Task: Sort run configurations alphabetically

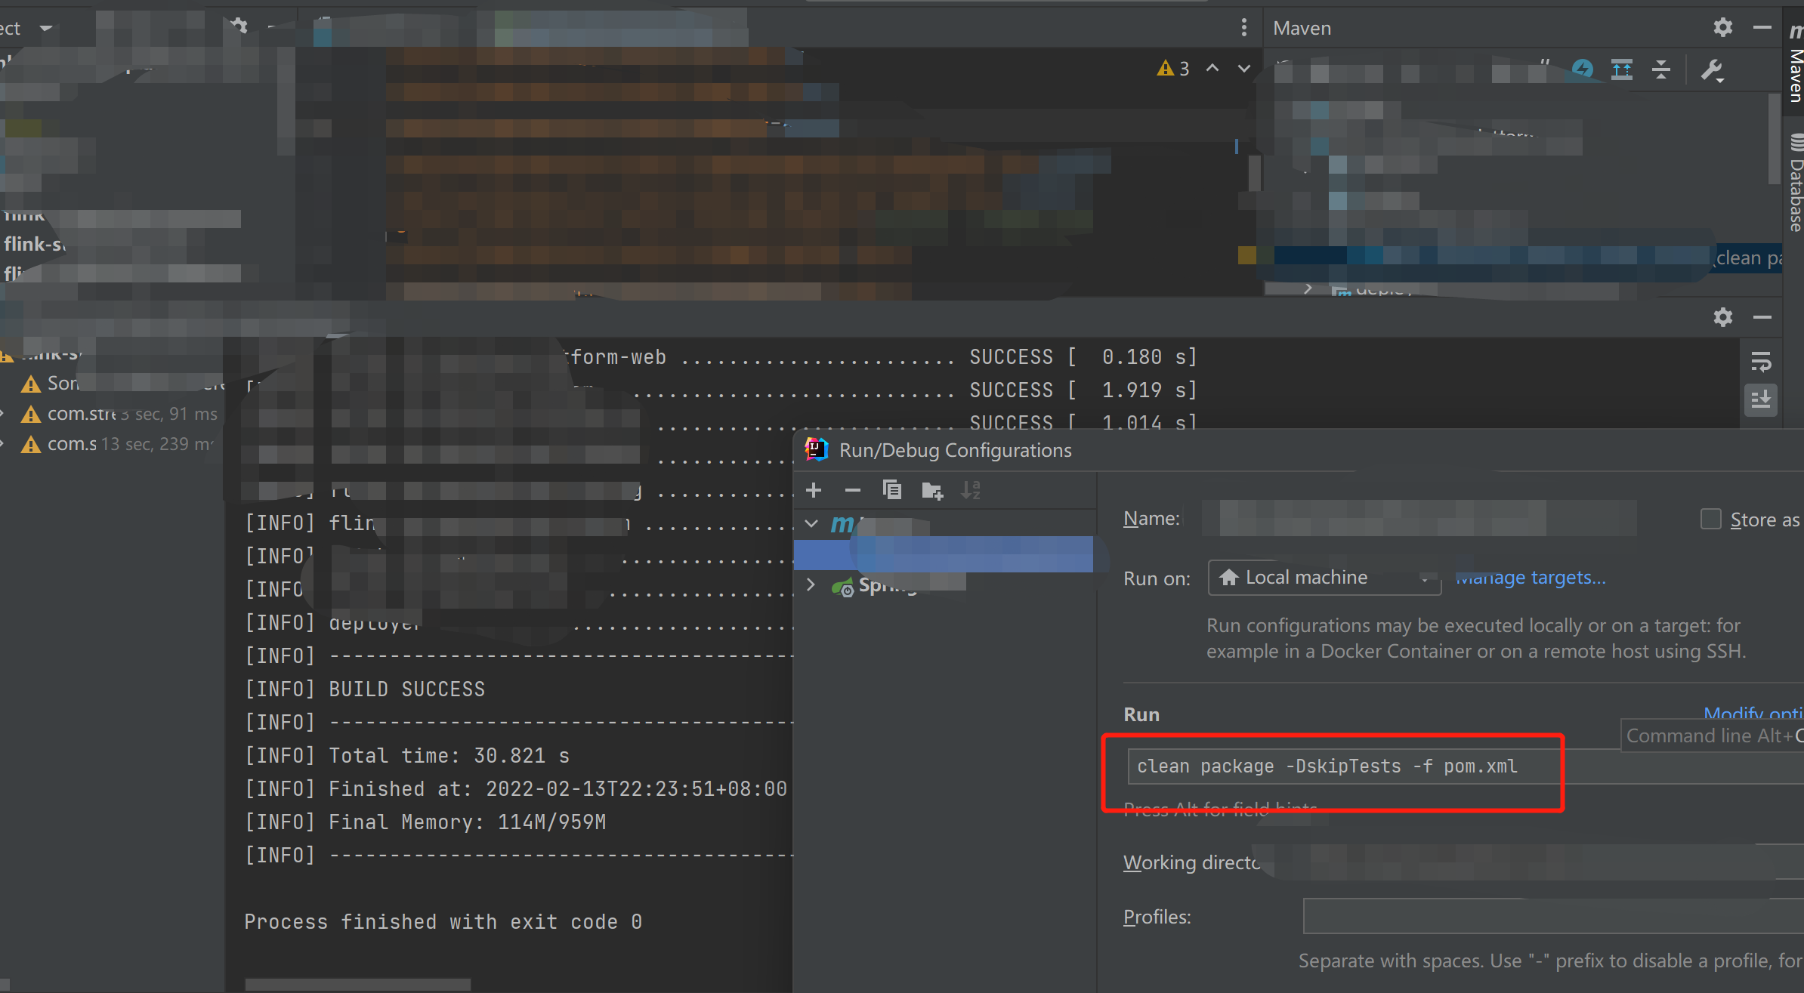Action: tap(971, 490)
